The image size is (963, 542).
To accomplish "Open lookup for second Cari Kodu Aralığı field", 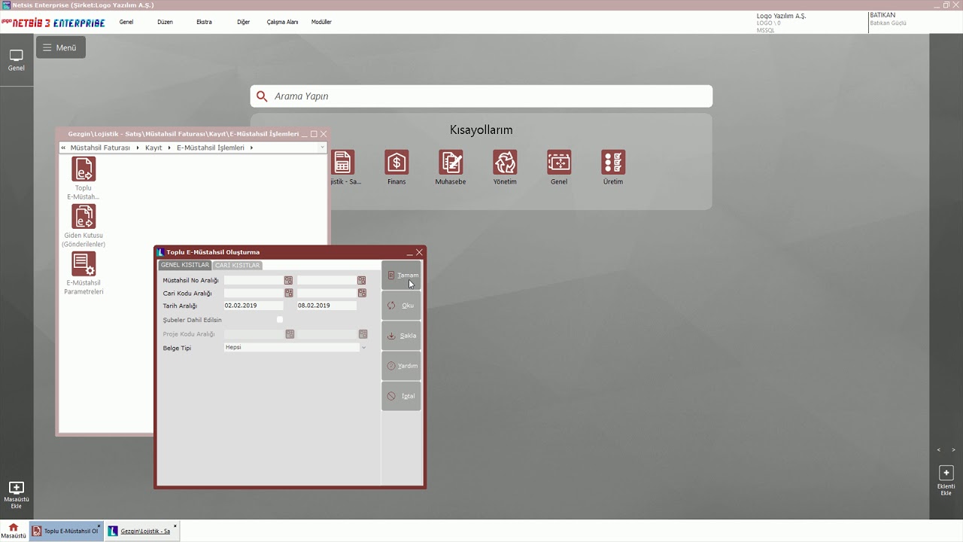I will point(362,293).
